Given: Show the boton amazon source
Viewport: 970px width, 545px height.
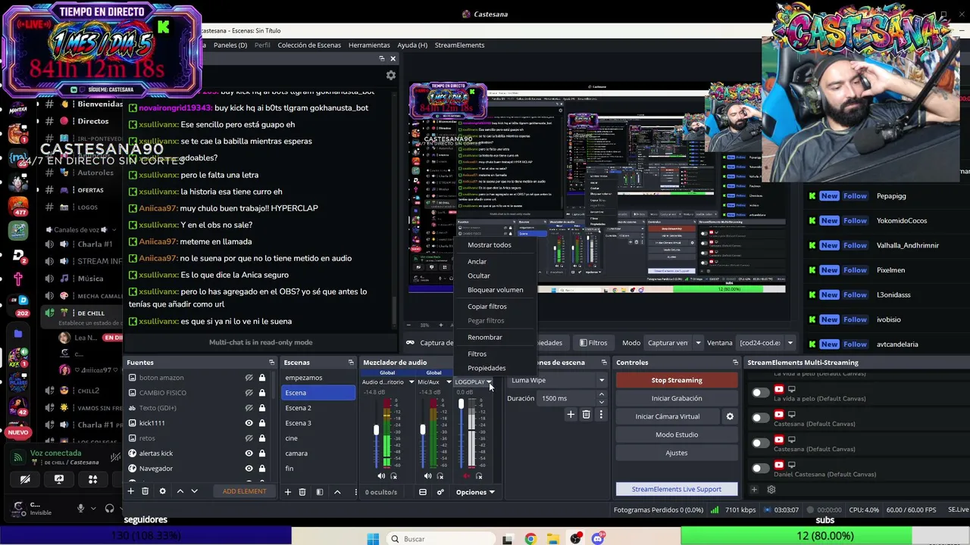Looking at the screenshot, I should pyautogui.click(x=249, y=378).
